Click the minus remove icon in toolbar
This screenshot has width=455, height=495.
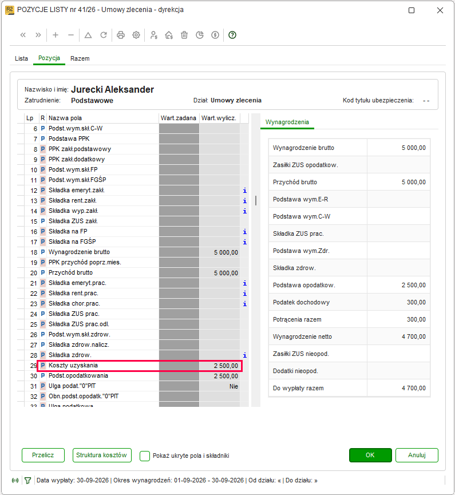(x=71, y=35)
